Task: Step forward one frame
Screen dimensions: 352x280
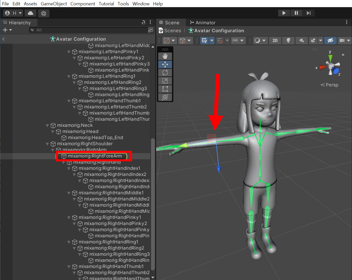Action: coord(309,13)
